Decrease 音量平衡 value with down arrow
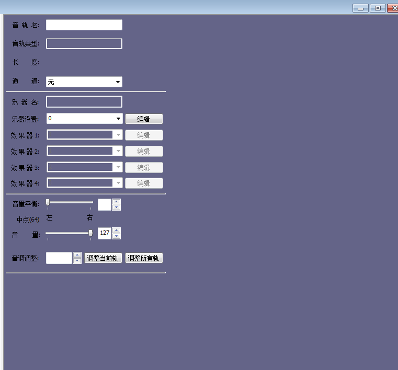Screen dimensions: 398x370 pos(117,207)
